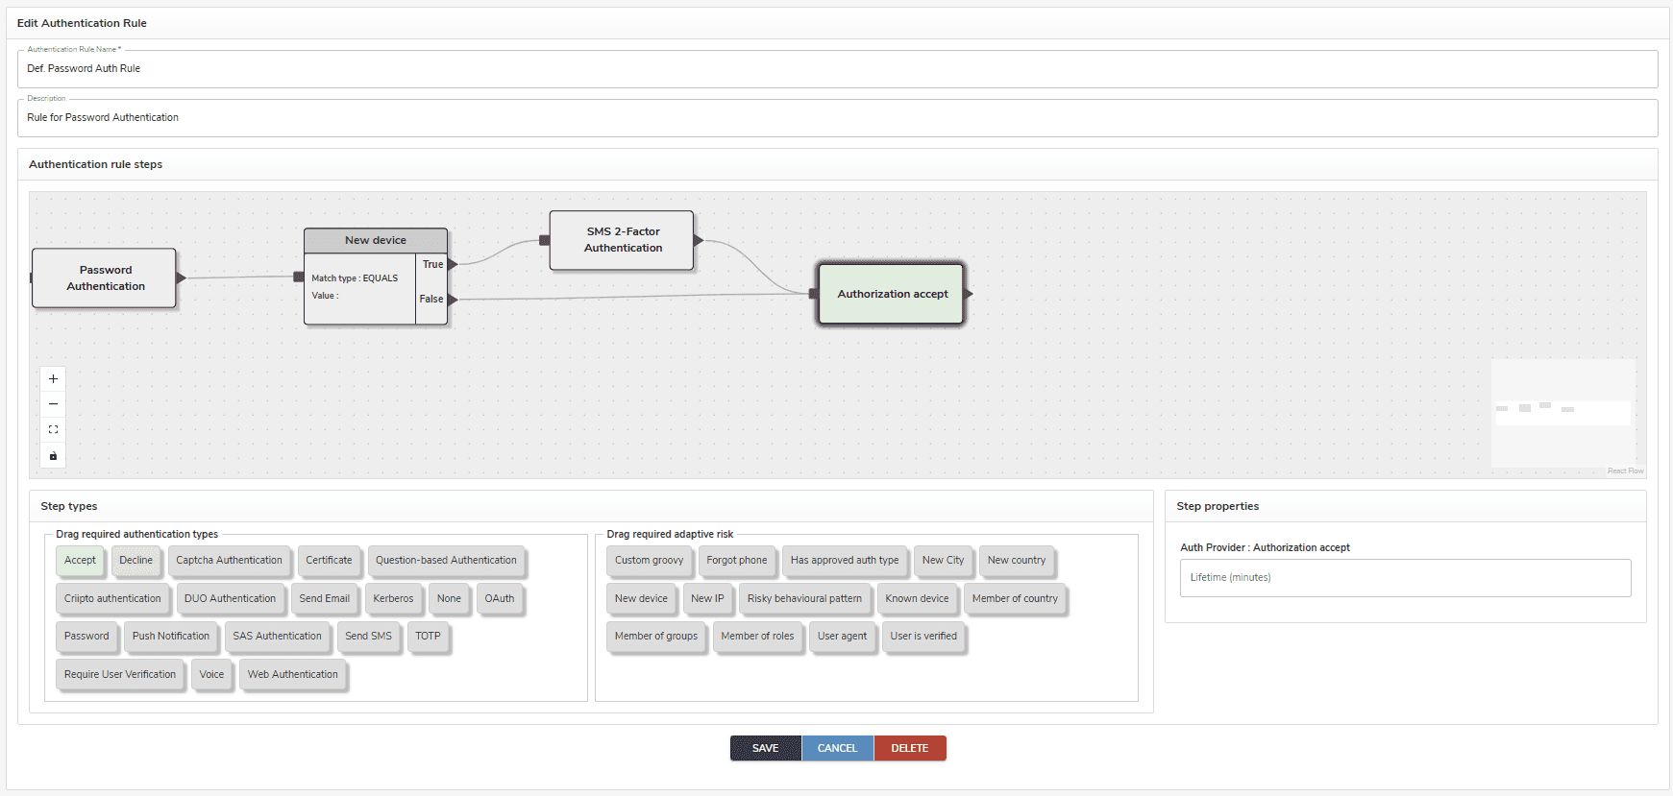Click the Authentication Rule Name field

point(836,69)
